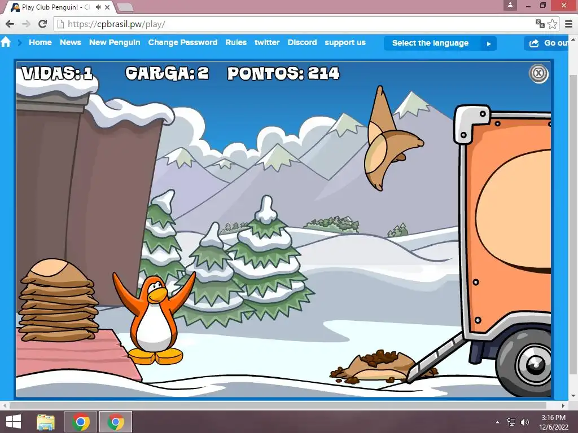
Task: Open the Rules navigation link
Action: pyautogui.click(x=236, y=42)
